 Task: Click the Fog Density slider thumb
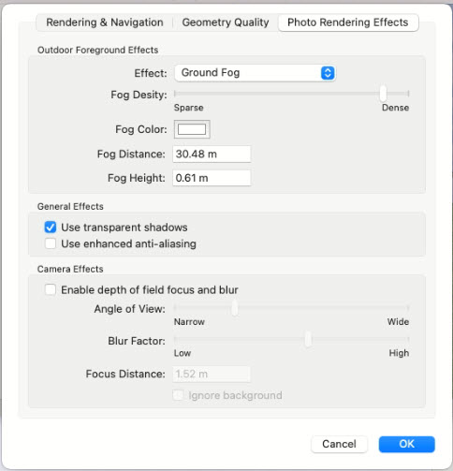(x=383, y=94)
